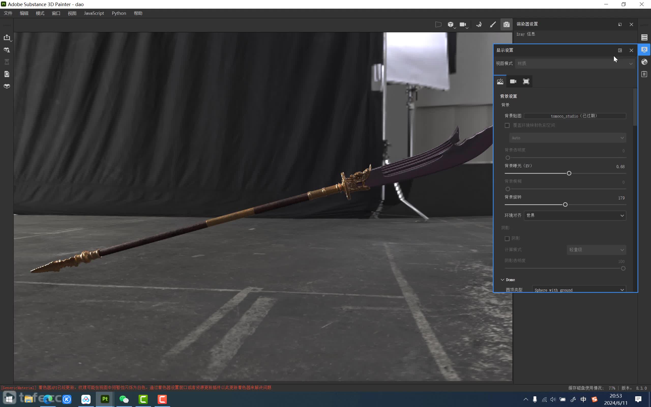This screenshot has height=407, width=651.
Task: Open the Python menu
Action: (119, 13)
